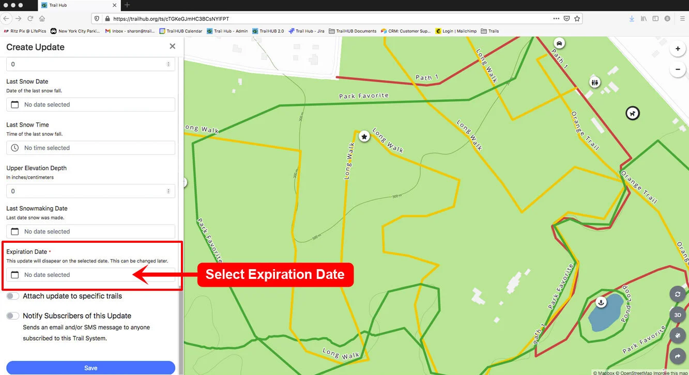Viewport: 689px width, 375px height.
Task: Bookmark this page with the star
Action: pos(577,18)
